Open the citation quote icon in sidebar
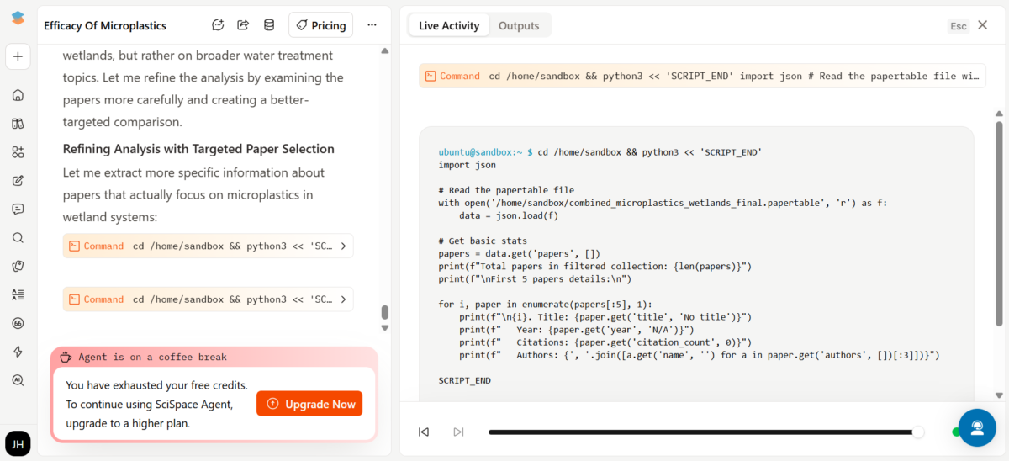 coord(18,323)
